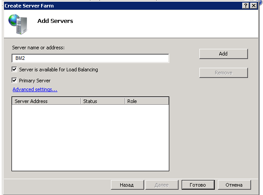The width and height of the screenshot is (263, 195).
Task: Click inside the empty server list area
Action: (91, 137)
